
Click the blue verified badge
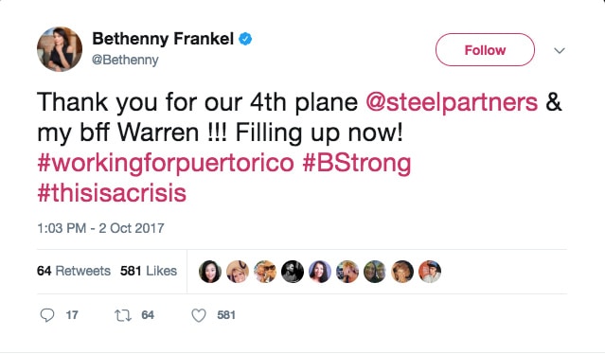(245, 39)
